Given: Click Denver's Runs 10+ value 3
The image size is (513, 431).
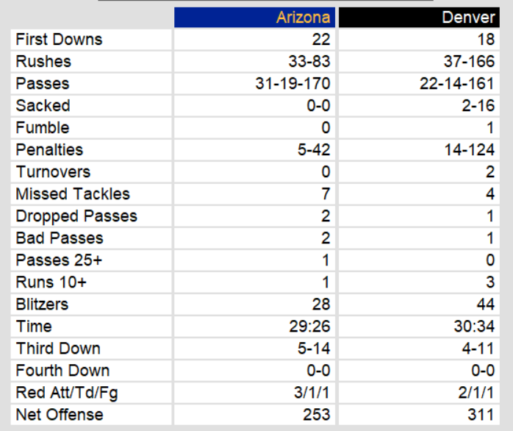Looking at the screenshot, I should (x=490, y=282).
